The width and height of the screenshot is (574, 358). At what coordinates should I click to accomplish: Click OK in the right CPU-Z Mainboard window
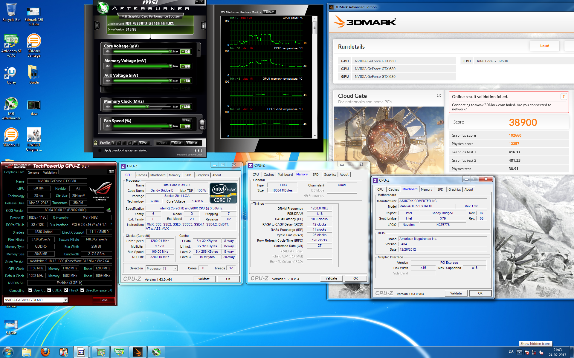480,293
